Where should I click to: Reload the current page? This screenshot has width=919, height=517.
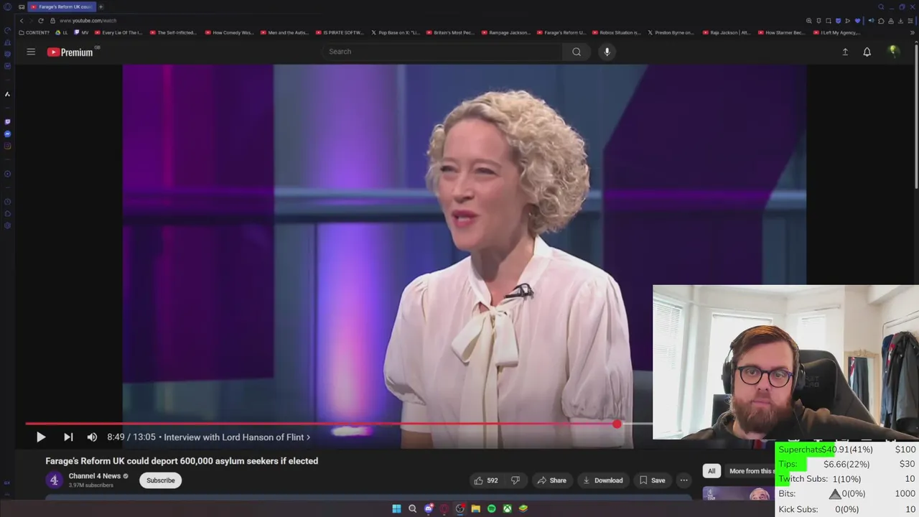pos(41,21)
